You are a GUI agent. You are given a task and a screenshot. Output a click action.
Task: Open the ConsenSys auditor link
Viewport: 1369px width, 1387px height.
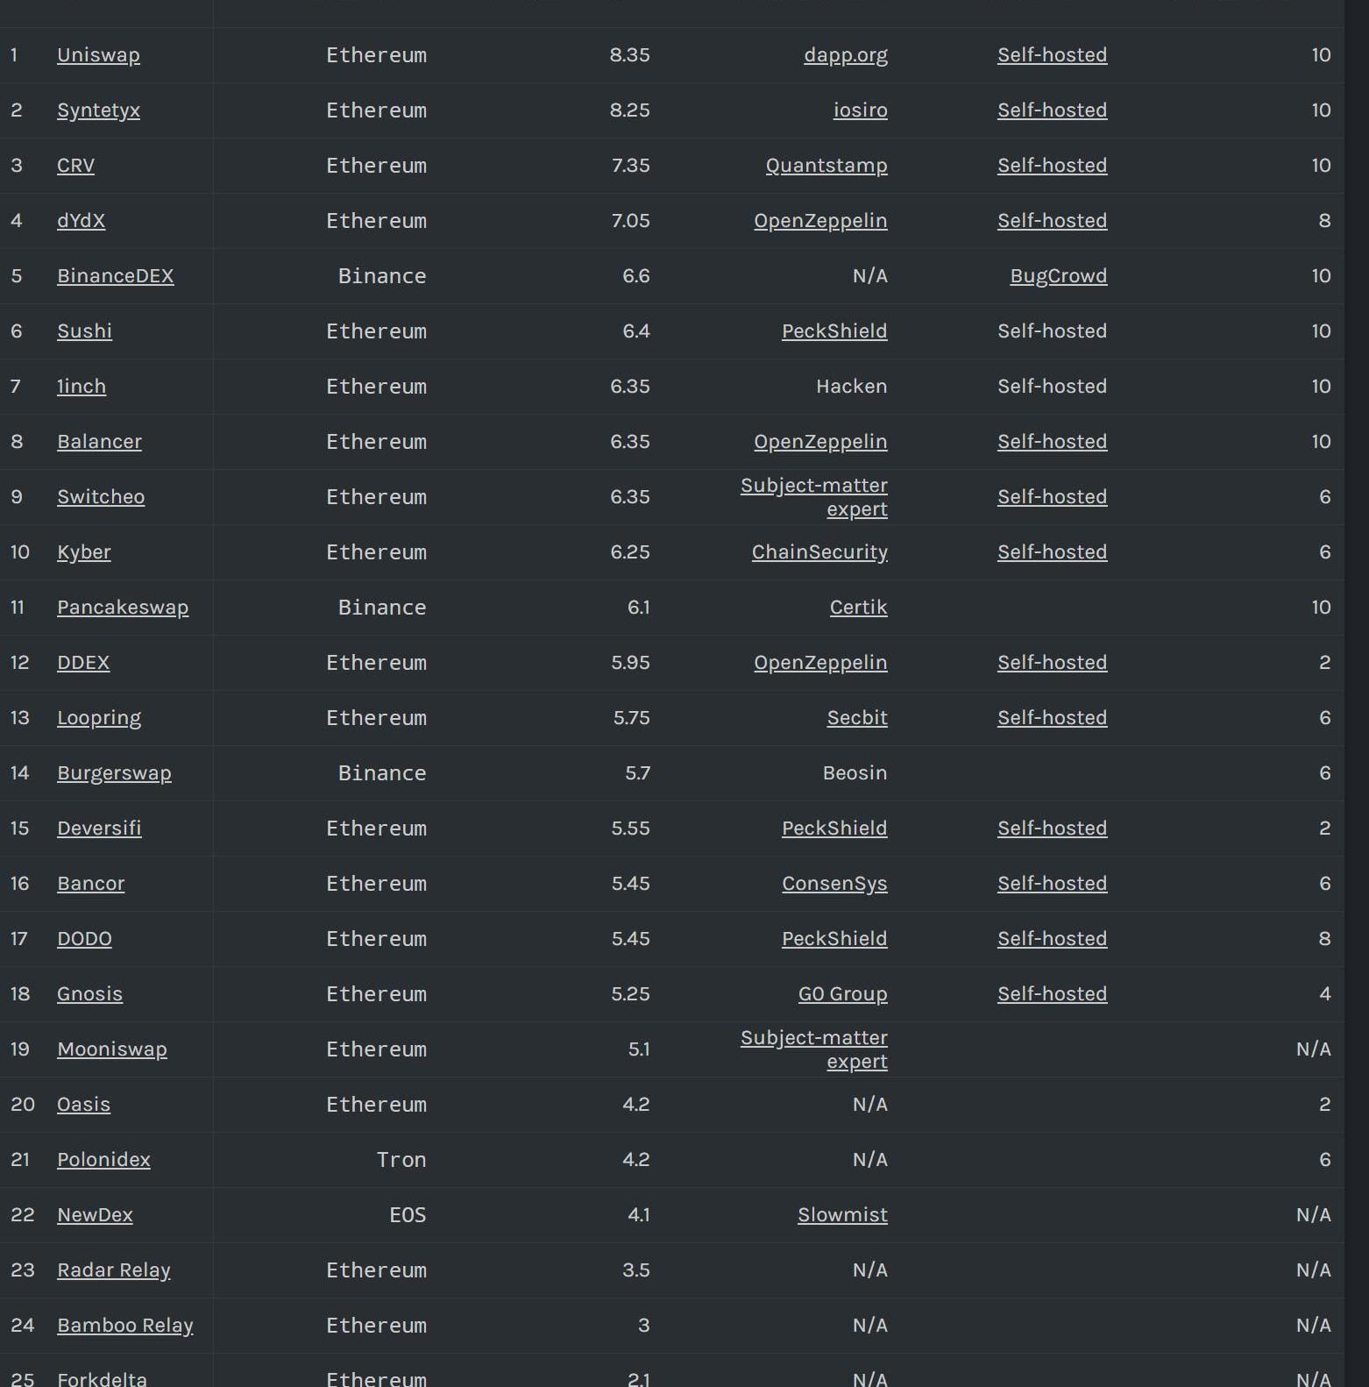click(x=833, y=884)
